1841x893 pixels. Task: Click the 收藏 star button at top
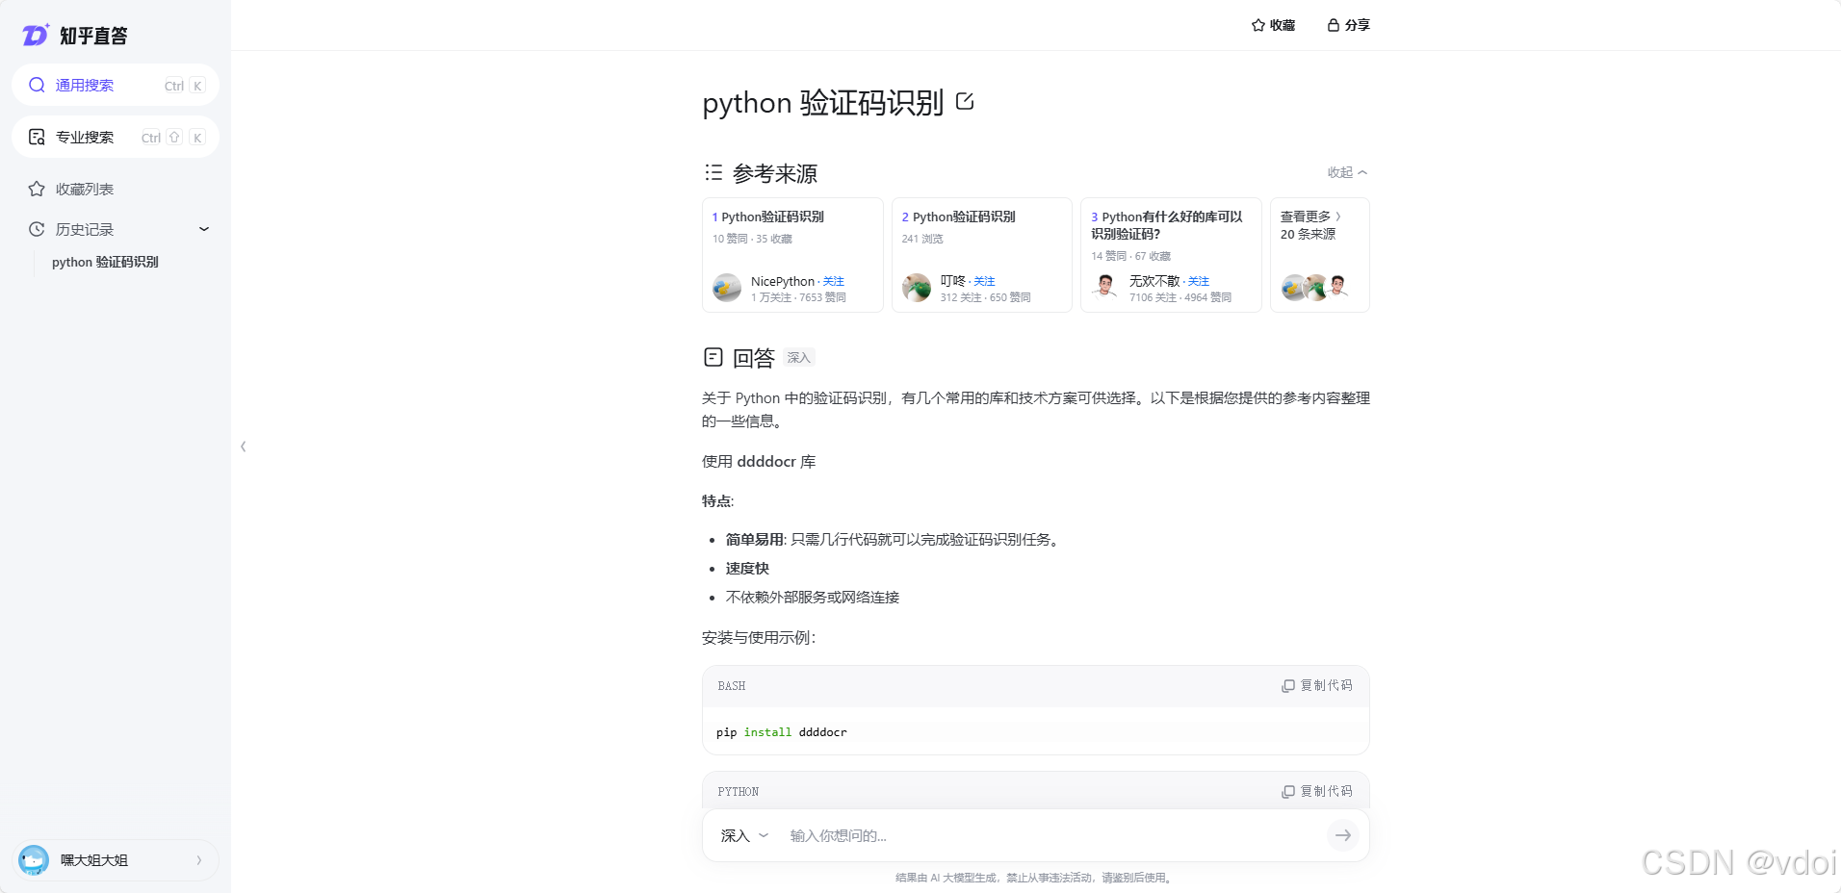tap(1273, 25)
